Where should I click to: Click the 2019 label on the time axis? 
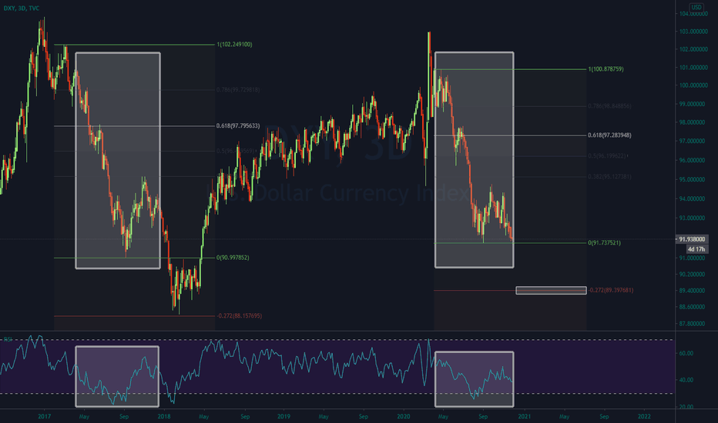(x=284, y=417)
